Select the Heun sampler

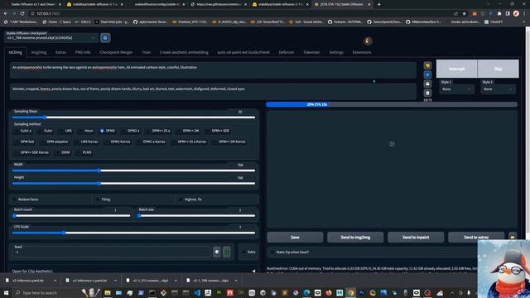[85, 131]
